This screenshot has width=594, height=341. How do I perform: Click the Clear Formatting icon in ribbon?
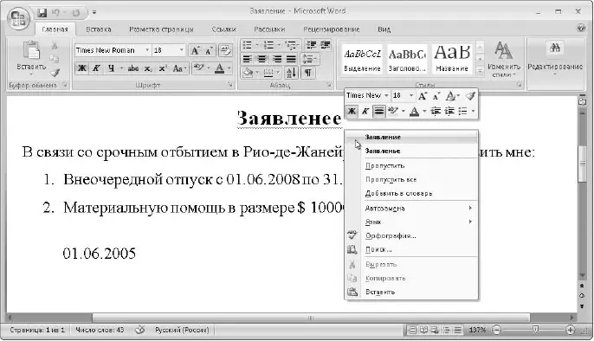click(x=225, y=50)
